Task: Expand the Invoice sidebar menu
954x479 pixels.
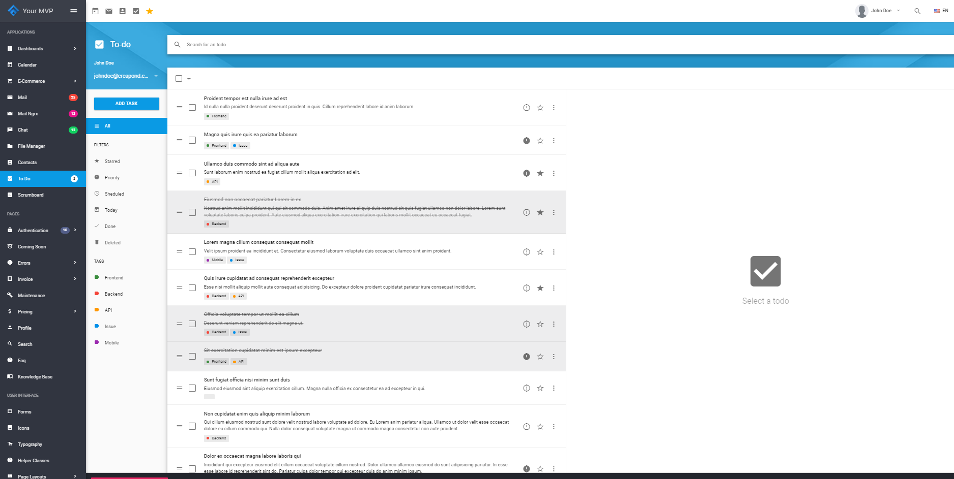Action: pos(43,279)
